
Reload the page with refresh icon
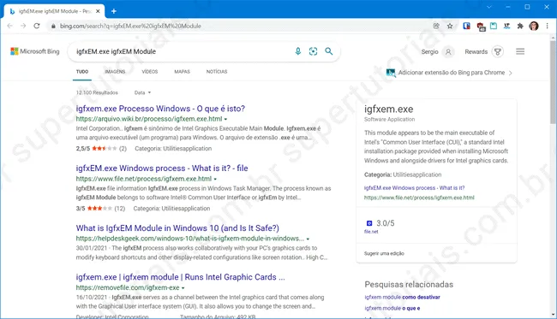(37, 26)
